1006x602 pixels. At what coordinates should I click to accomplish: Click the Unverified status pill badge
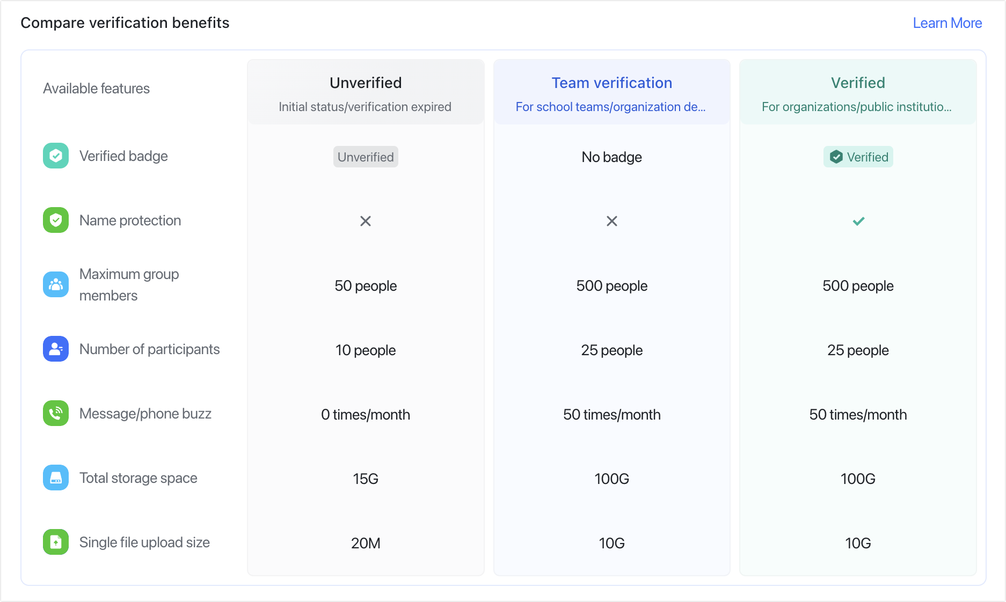tap(365, 157)
